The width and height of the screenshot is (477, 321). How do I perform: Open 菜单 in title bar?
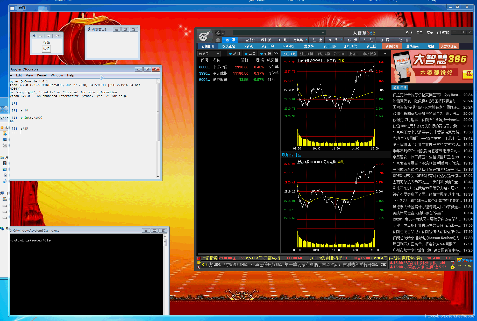430,33
